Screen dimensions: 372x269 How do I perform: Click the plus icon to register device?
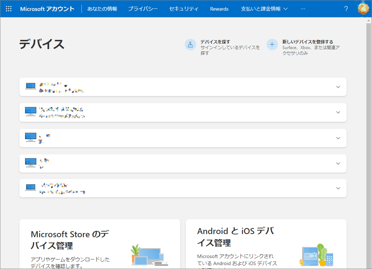272,44
